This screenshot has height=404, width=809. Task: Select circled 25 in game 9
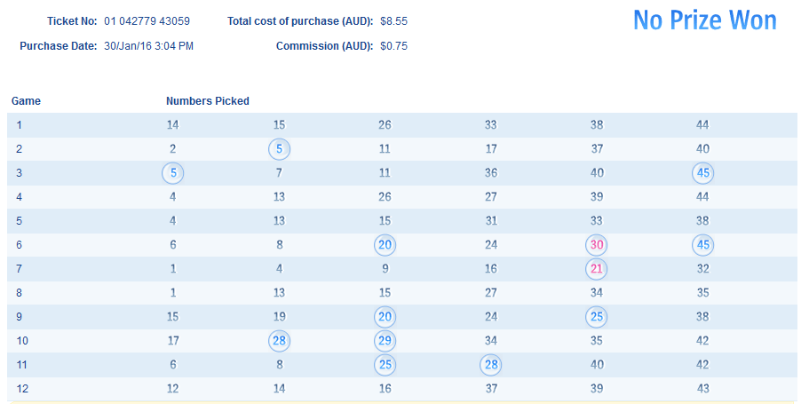[x=596, y=317]
